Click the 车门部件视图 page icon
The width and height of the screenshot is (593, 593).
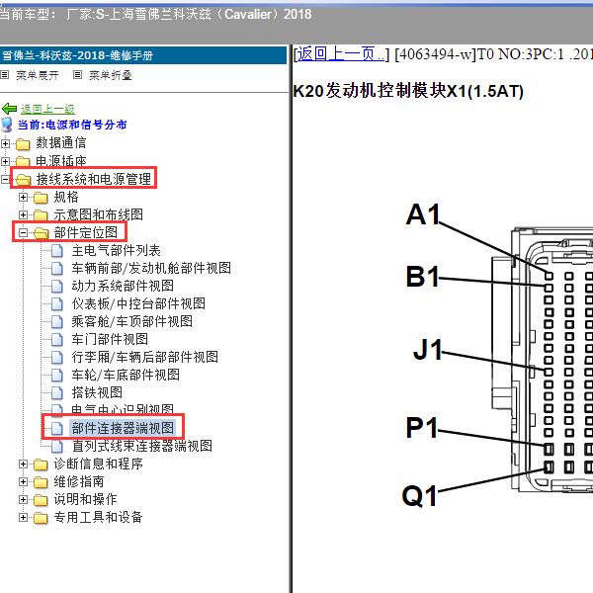pos(57,339)
